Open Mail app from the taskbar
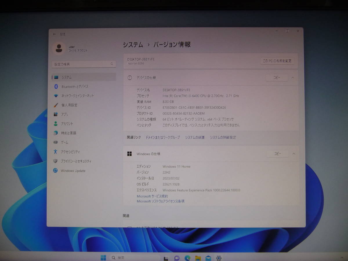This screenshot has height=261, width=348. pos(208,258)
